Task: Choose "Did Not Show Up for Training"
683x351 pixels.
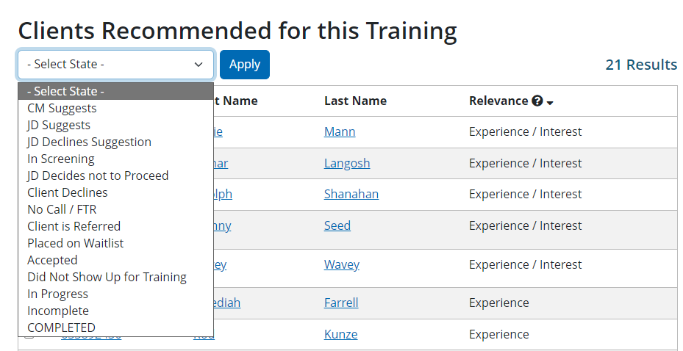Action: point(107,277)
